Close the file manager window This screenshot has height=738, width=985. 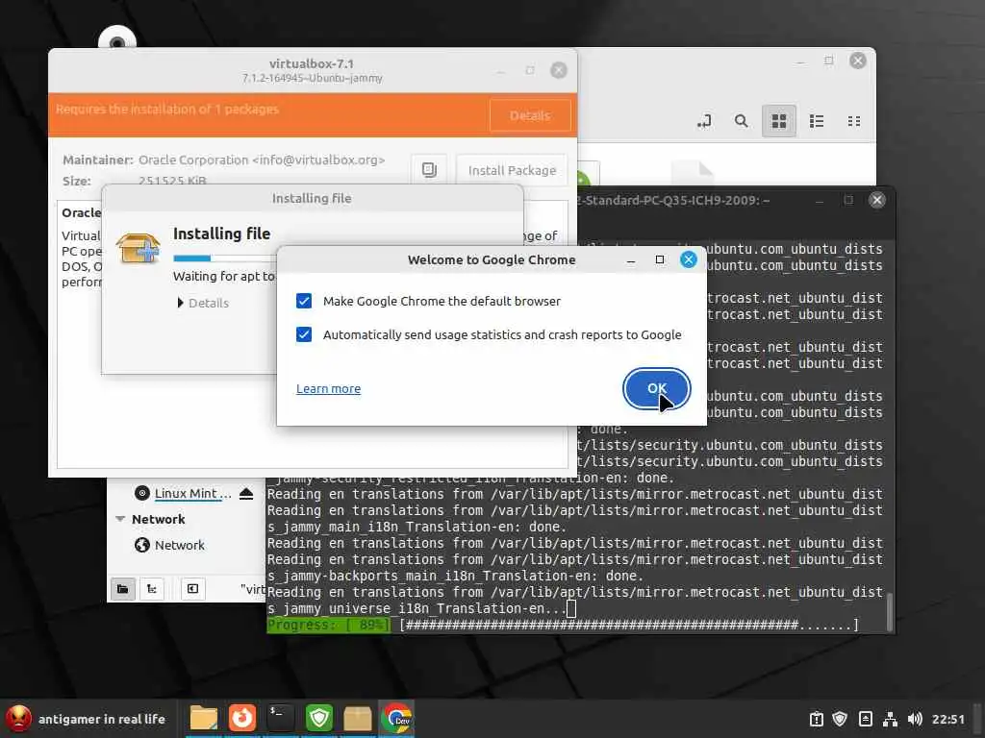(x=857, y=61)
